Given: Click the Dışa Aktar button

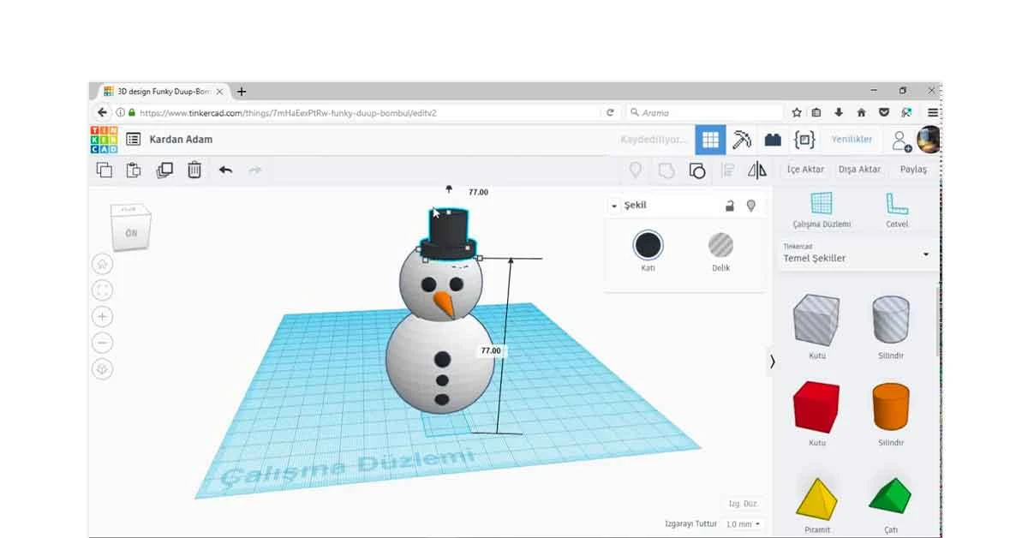Looking at the screenshot, I should click(859, 170).
